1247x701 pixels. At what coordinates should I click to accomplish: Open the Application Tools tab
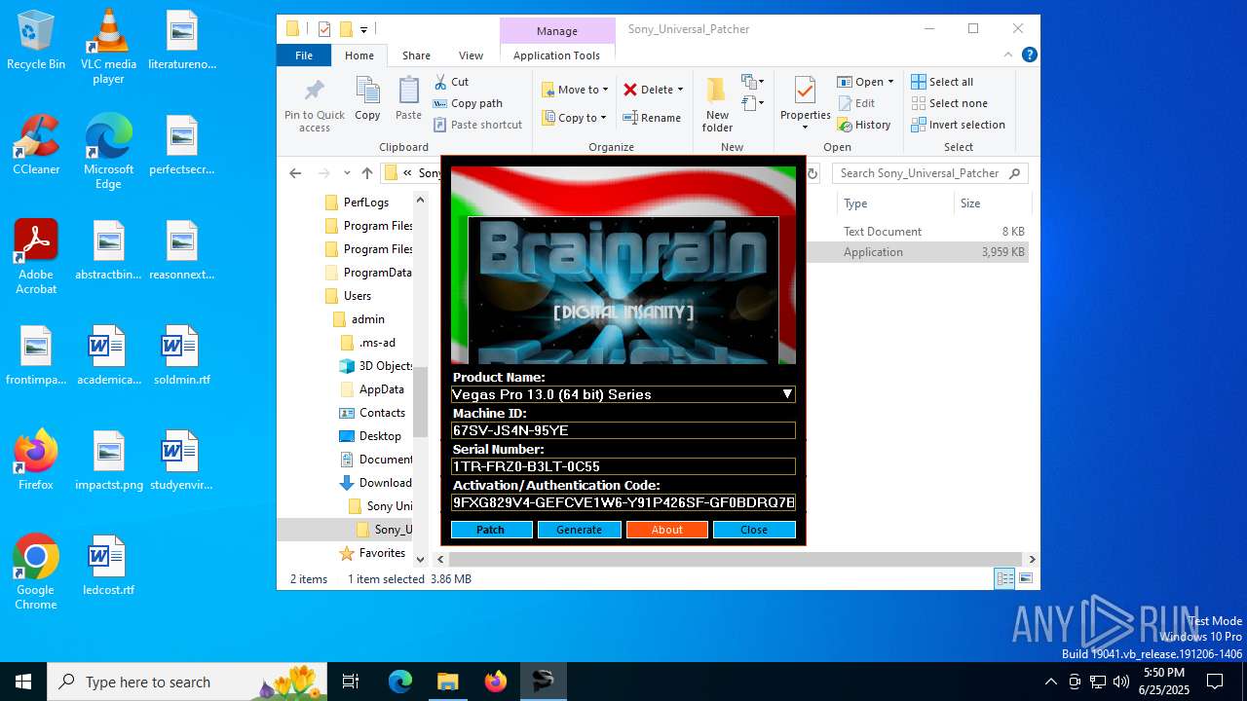[556, 55]
